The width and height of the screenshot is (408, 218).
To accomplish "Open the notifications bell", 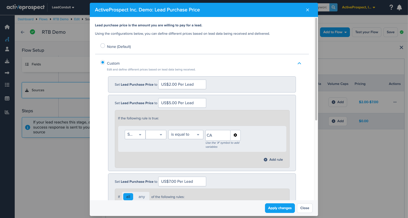I will tap(399, 7).
